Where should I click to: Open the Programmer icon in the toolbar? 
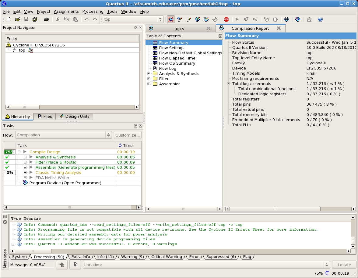tap(297, 19)
